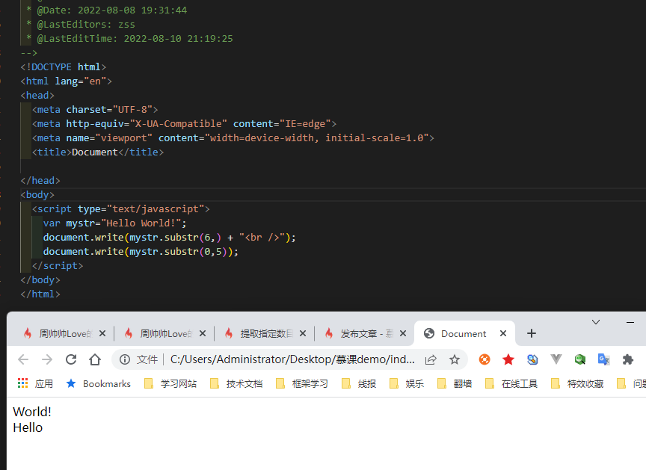This screenshot has width=646, height=470.
Task: Click the closing </html> tag line
Action: point(40,294)
